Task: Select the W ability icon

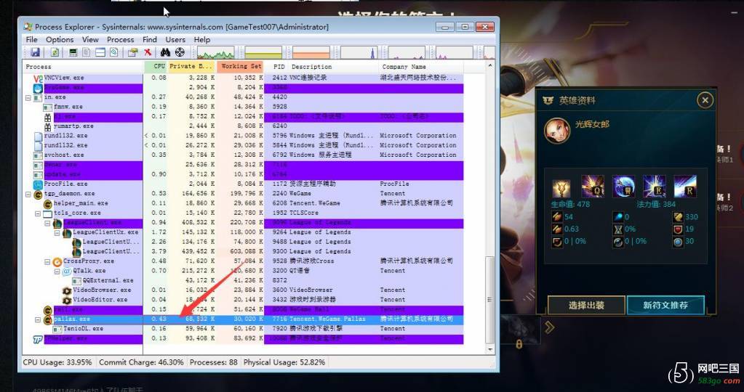Action: (x=624, y=187)
